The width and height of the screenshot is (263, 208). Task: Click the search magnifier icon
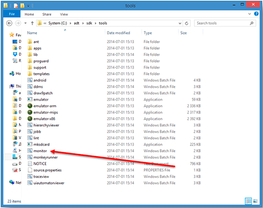pyautogui.click(x=251, y=23)
